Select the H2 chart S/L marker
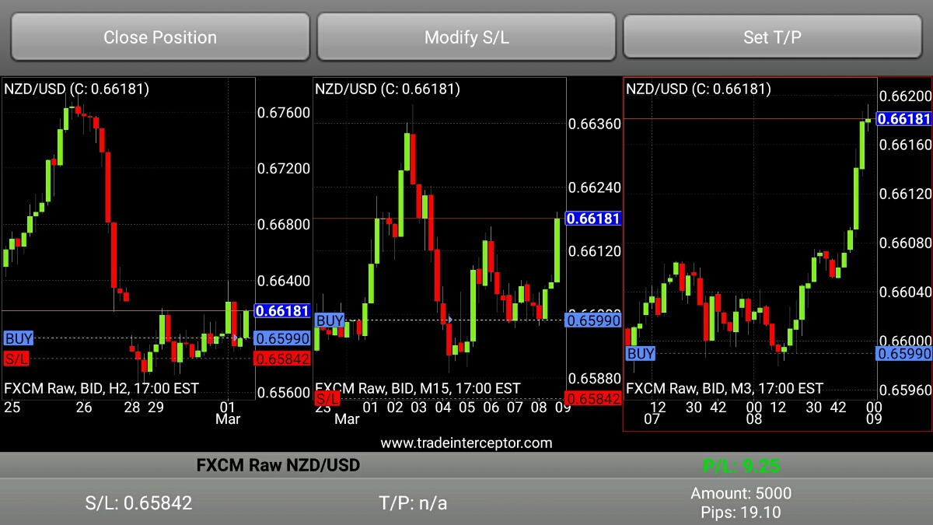933x525 pixels. (x=16, y=359)
